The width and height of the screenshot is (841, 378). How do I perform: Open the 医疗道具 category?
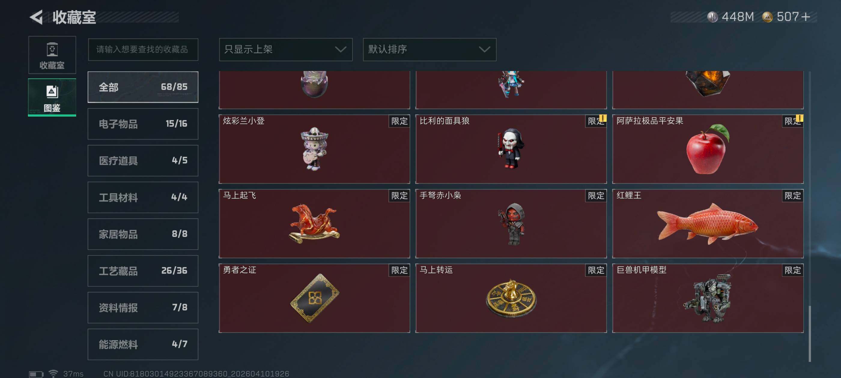pos(143,160)
